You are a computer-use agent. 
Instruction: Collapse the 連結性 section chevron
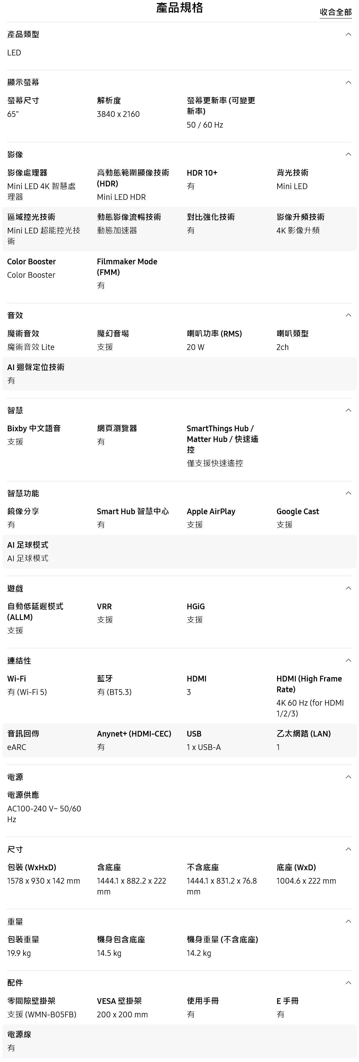coord(348,660)
